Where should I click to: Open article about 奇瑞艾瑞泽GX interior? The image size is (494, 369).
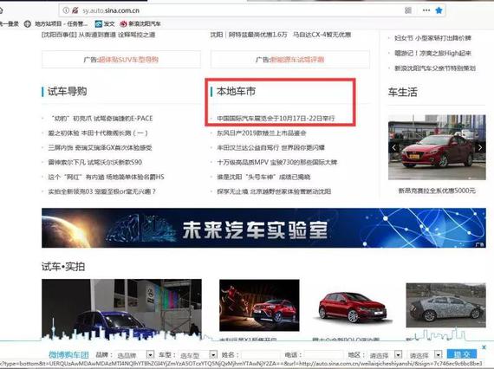pyautogui.click(x=100, y=147)
